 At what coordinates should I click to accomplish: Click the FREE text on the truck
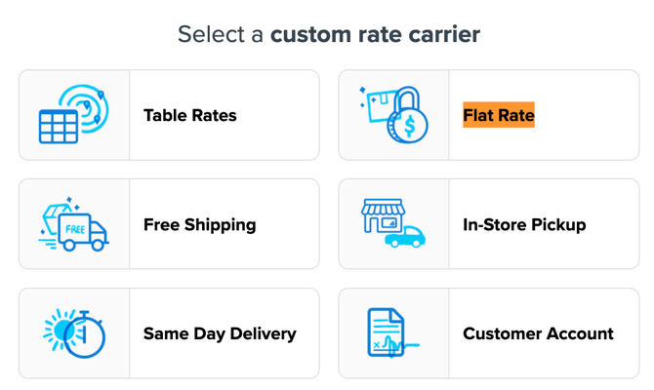tap(75, 229)
